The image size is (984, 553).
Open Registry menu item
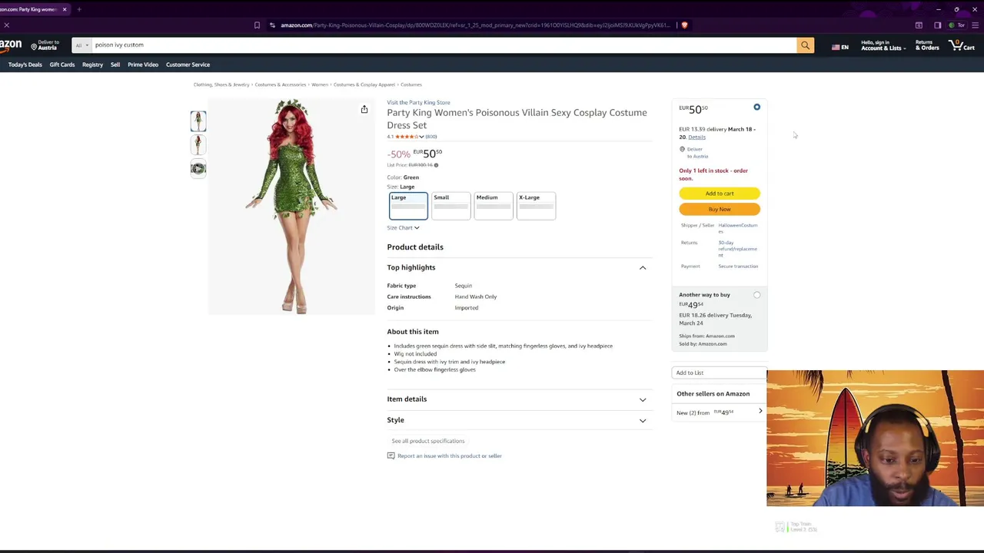tap(92, 65)
